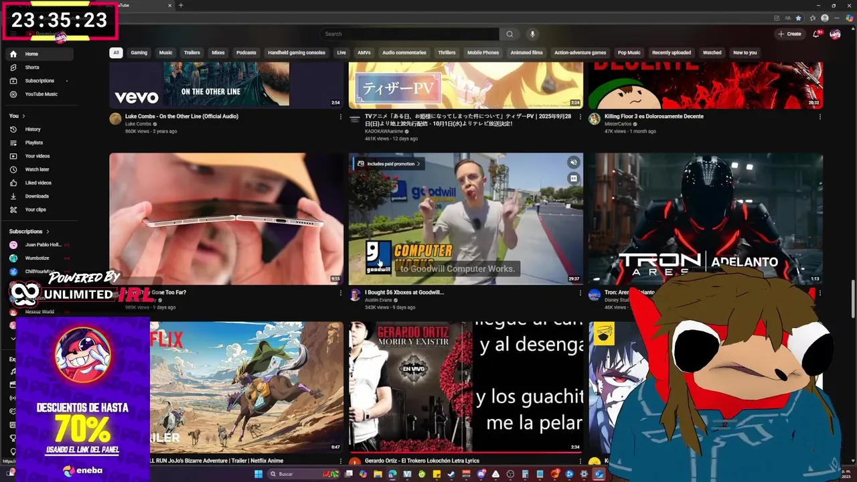The height and width of the screenshot is (482, 857).
Task: Open the JoJo's Bizarre Adventure trailer thumbnail
Action: pos(246,387)
